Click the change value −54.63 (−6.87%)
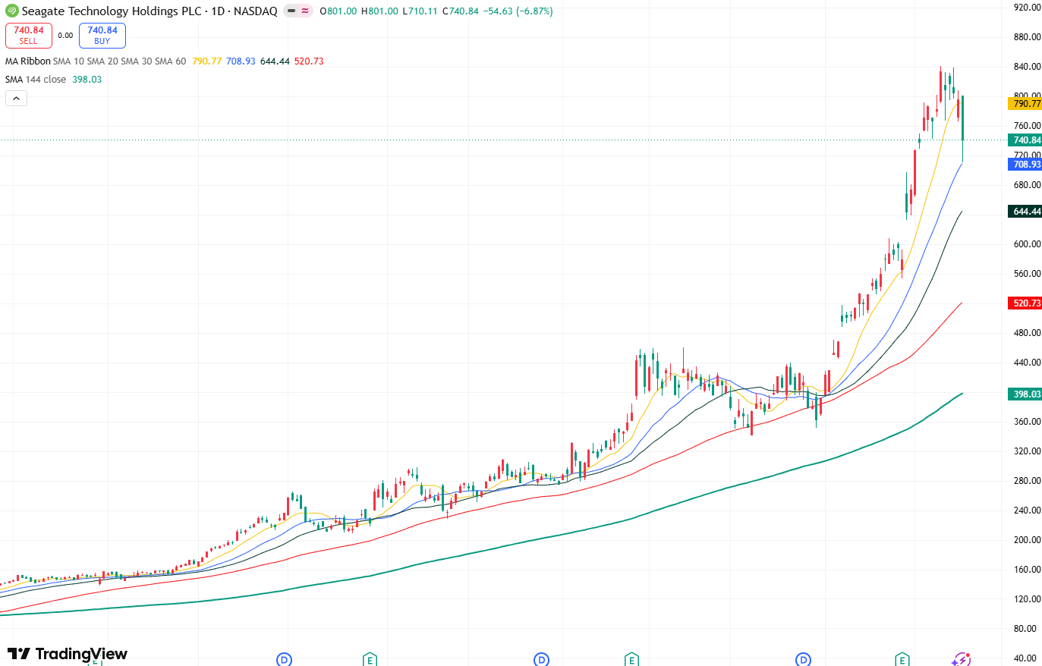This screenshot has height=666, width=1042. coord(518,11)
